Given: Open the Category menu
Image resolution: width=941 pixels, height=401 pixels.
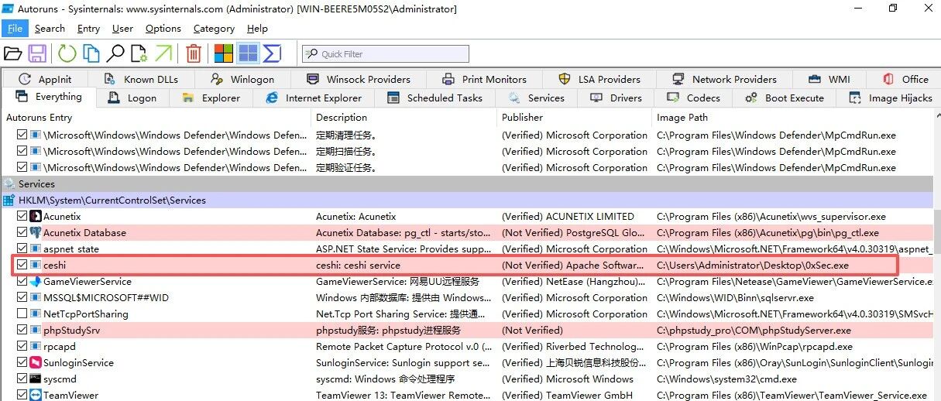Looking at the screenshot, I should (x=214, y=29).
